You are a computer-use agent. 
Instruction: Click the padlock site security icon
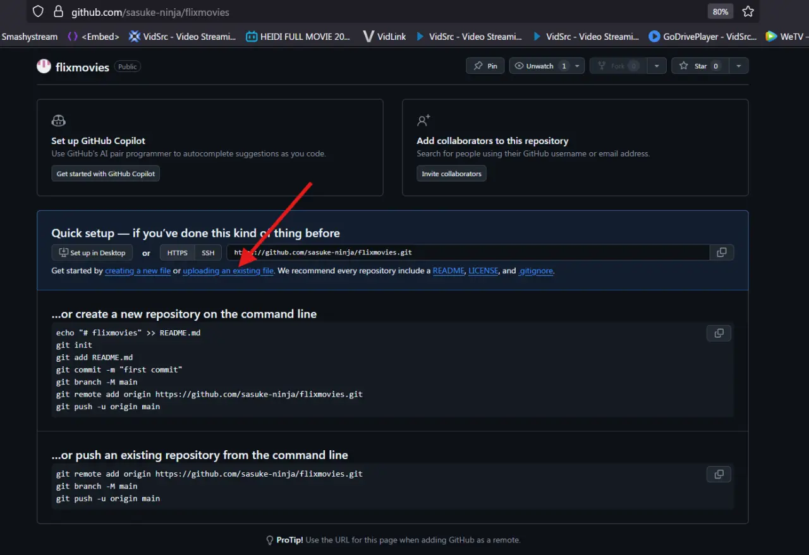(x=58, y=11)
